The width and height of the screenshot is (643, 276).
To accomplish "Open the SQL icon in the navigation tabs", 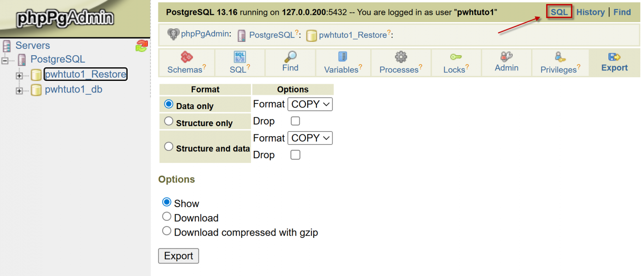I will (240, 57).
